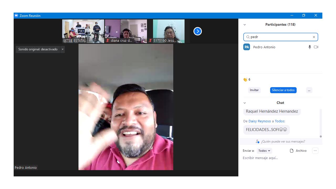Click the Todos recipient link in chat
Image resolution: width=336 pixels, height=189 pixels.
pyautogui.click(x=280, y=121)
